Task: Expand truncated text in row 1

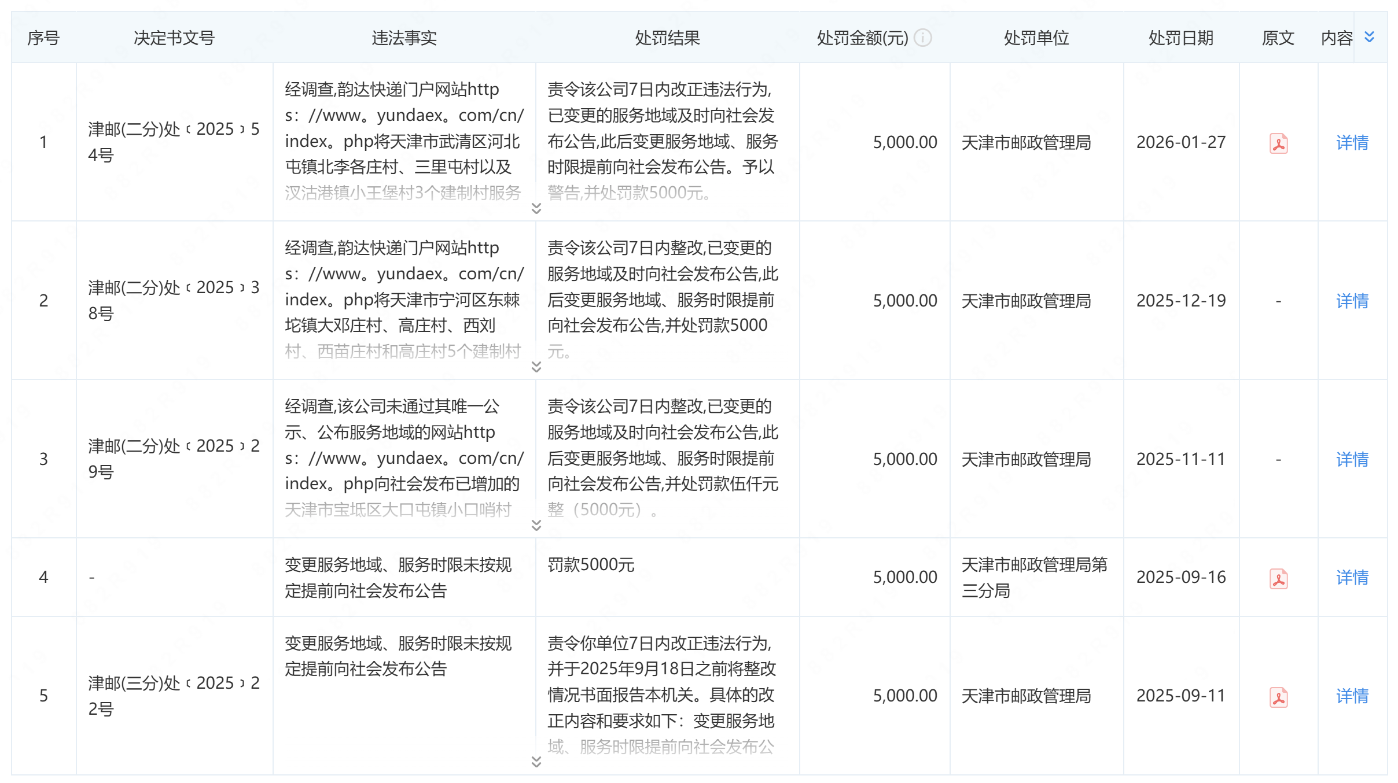Action: click(536, 208)
